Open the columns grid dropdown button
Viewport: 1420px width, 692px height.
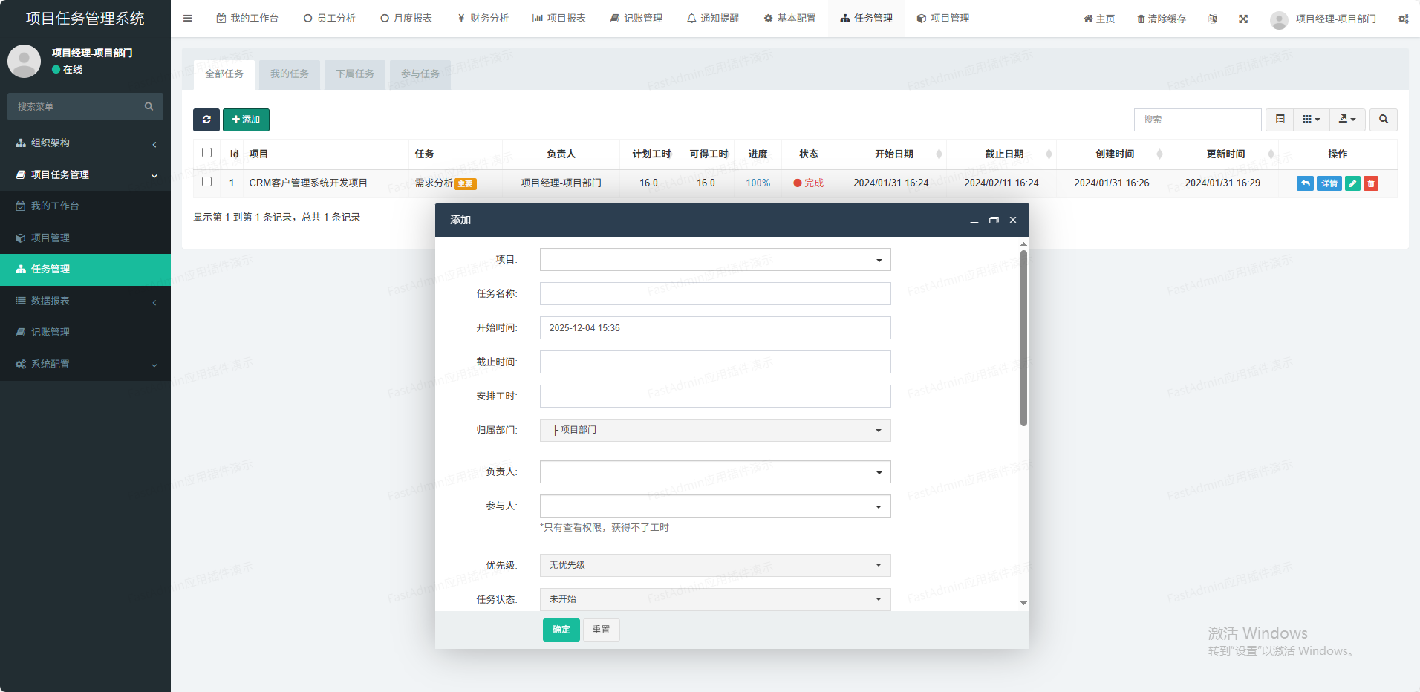(x=1311, y=120)
